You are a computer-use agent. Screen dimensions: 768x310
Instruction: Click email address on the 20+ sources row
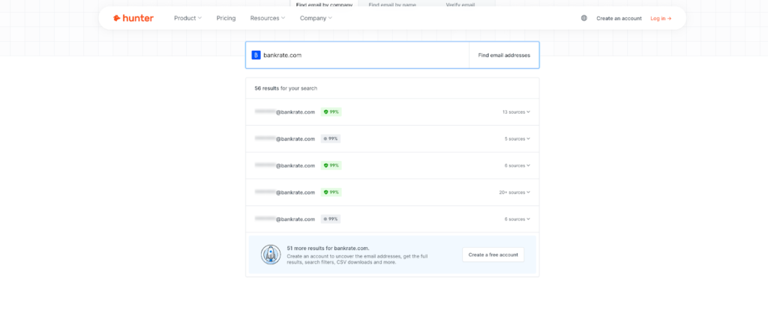284,192
